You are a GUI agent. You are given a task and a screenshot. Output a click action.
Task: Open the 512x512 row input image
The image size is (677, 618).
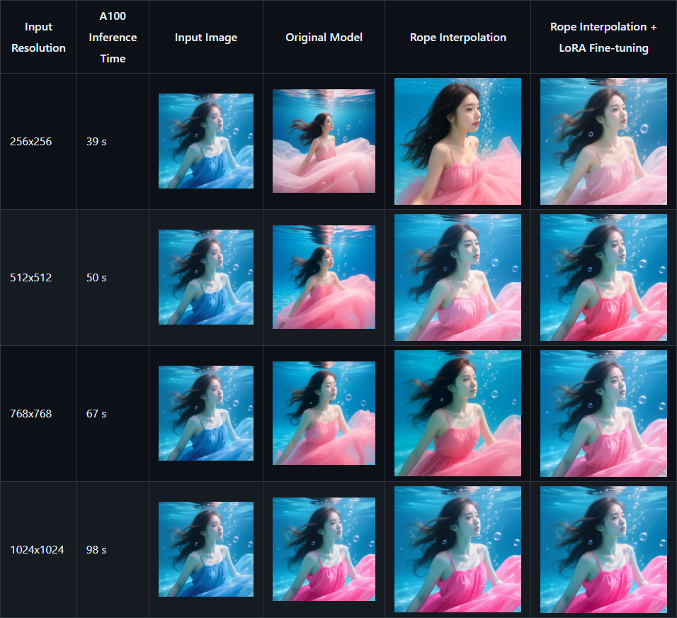click(x=206, y=277)
